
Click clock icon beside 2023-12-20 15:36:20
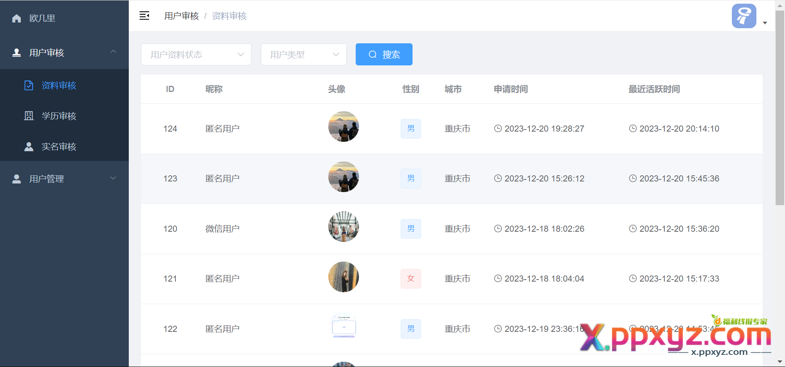(632, 228)
